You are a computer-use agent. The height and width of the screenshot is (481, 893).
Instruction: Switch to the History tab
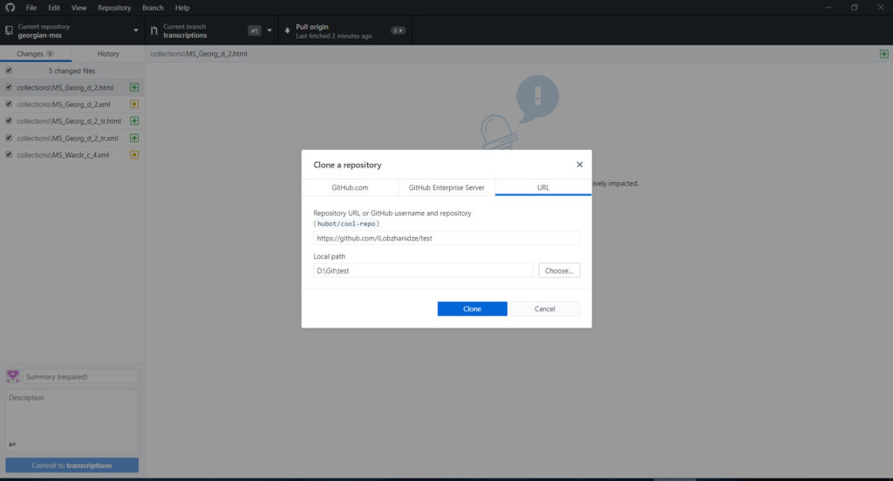coord(108,54)
